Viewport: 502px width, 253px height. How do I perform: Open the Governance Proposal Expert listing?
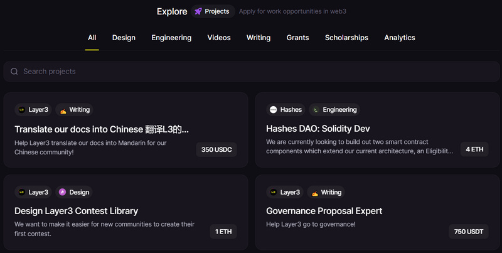coord(324,211)
